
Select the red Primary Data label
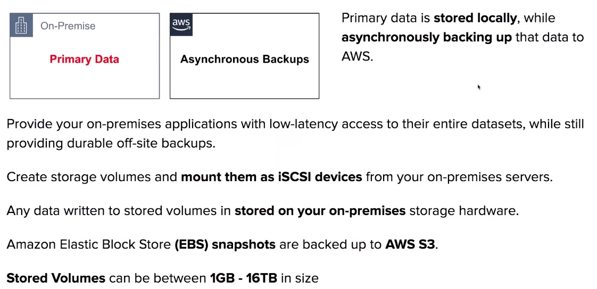pyautogui.click(x=84, y=59)
